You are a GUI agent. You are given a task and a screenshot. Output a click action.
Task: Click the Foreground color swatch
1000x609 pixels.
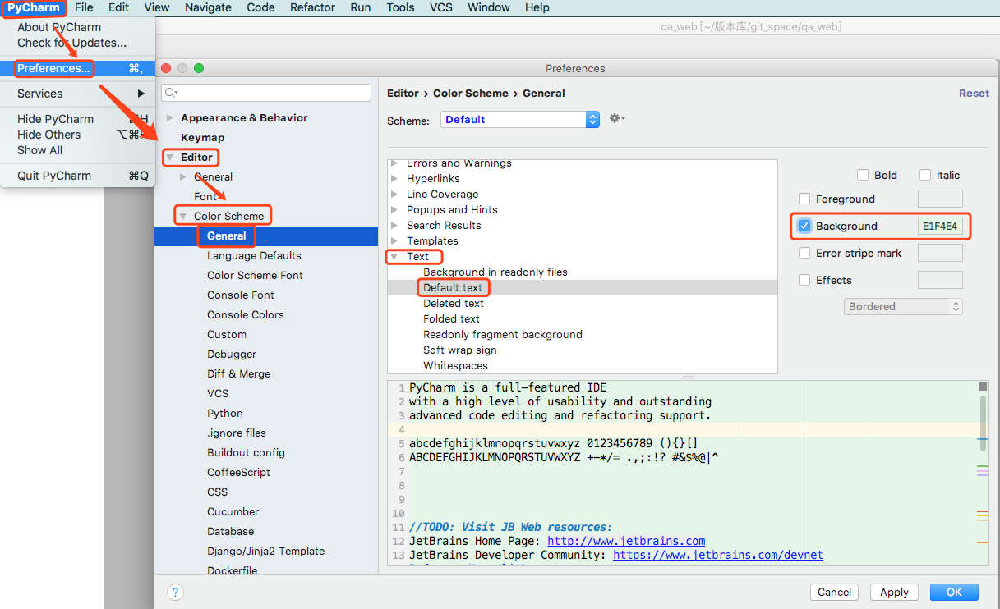point(940,199)
